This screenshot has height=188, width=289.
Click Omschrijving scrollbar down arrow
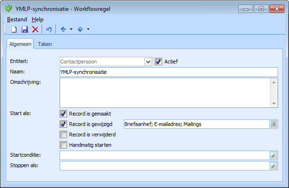click(274, 104)
